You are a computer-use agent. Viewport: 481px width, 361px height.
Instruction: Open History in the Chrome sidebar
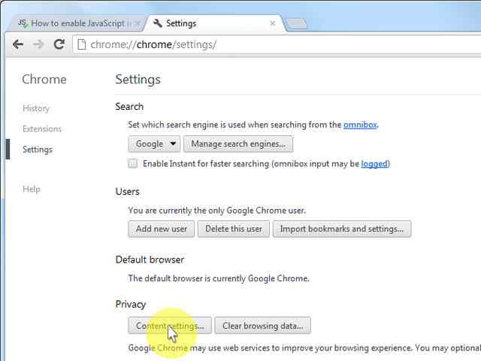[36, 108]
